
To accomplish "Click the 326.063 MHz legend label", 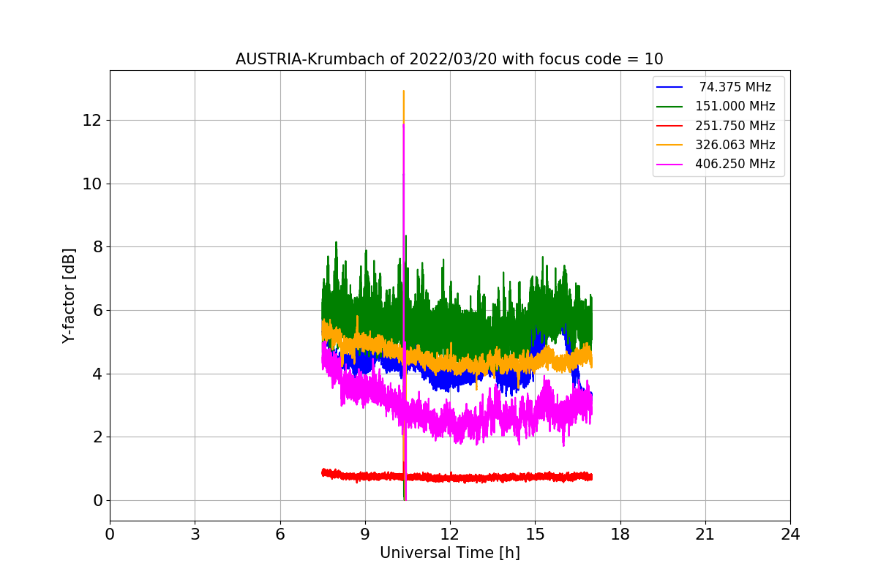I will click(735, 145).
